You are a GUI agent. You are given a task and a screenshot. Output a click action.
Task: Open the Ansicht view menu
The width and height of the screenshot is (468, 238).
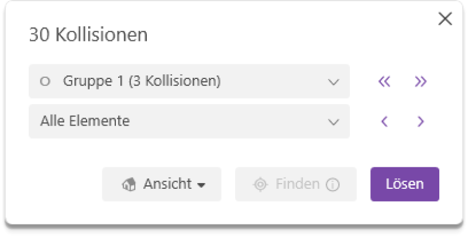(162, 184)
